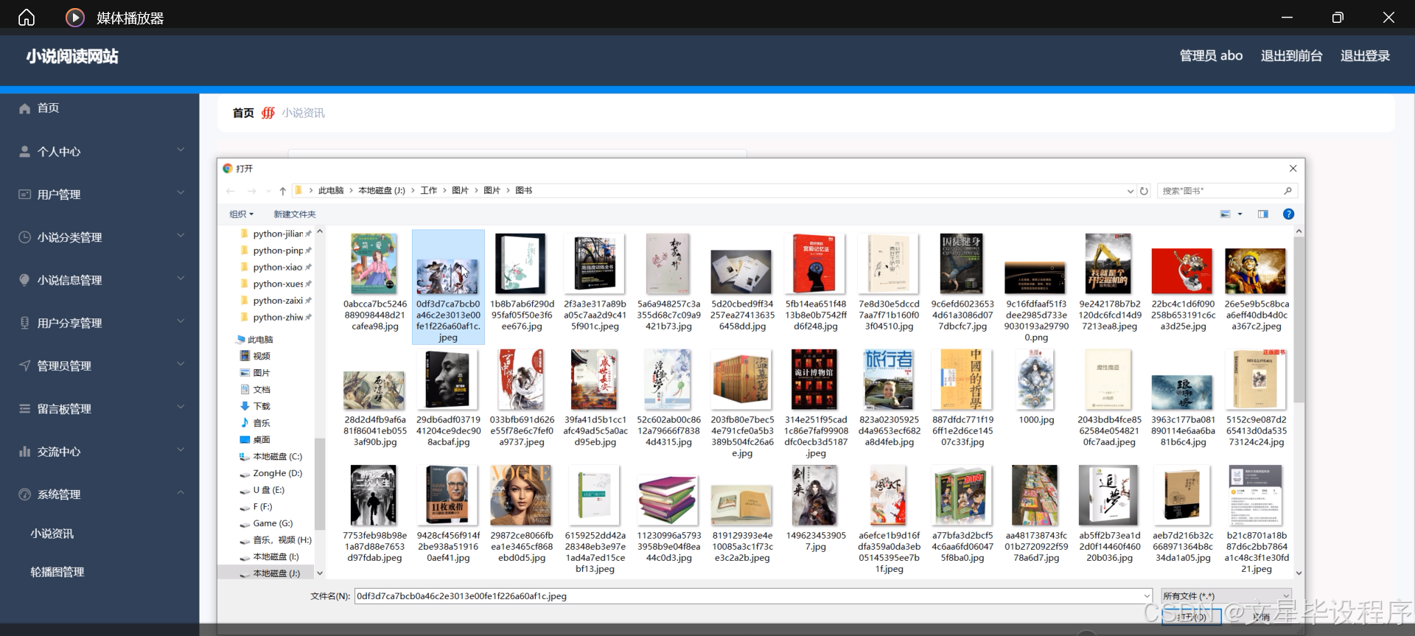Expand the 个人中心 sidebar menu
Screen dimensions: 1415x636
click(99, 151)
